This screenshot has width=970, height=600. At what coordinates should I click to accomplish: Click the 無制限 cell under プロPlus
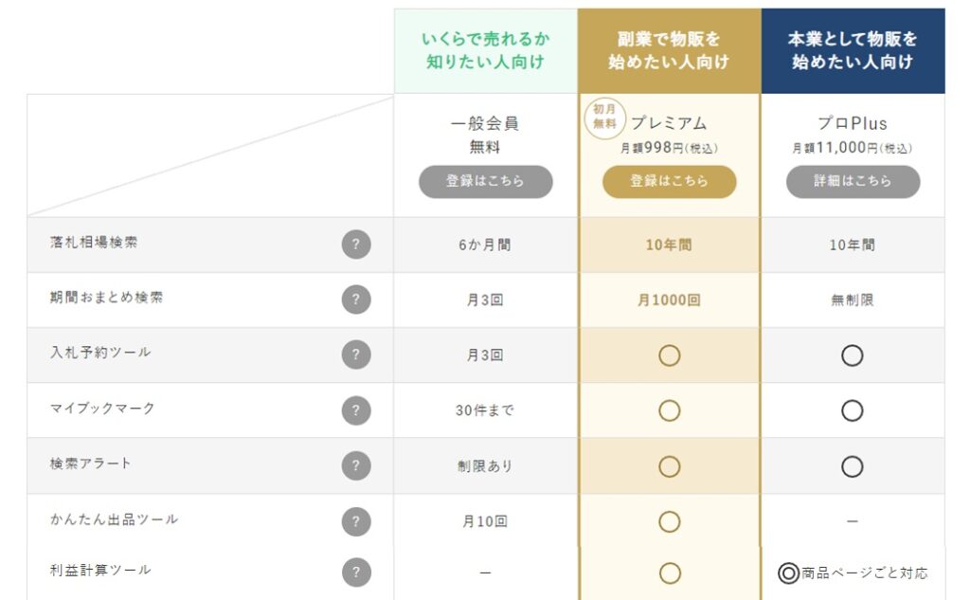[853, 300]
